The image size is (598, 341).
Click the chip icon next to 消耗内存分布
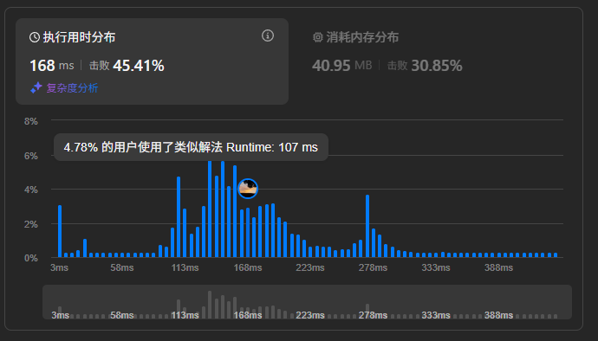coord(318,37)
